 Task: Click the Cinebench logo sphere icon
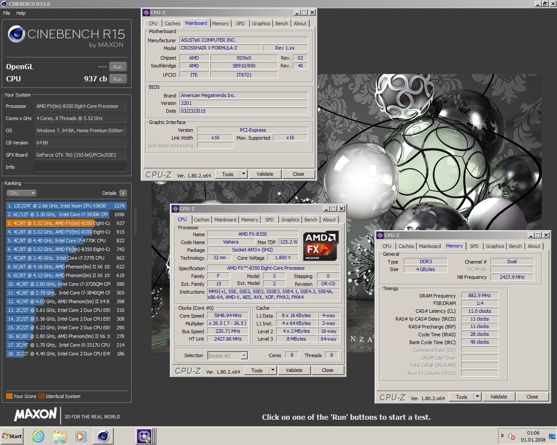coord(17,34)
